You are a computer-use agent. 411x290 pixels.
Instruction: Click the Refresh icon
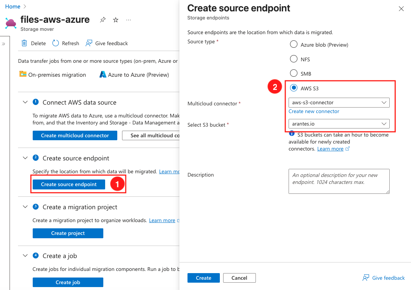point(56,43)
